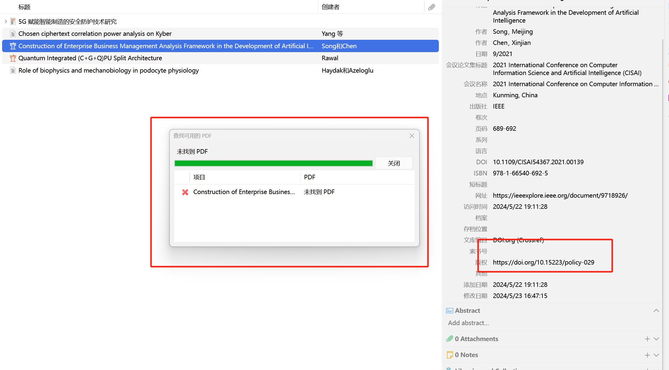669x370 pixels.
Task: Click the document icon for Kyber paper
Action: [x=13, y=34]
